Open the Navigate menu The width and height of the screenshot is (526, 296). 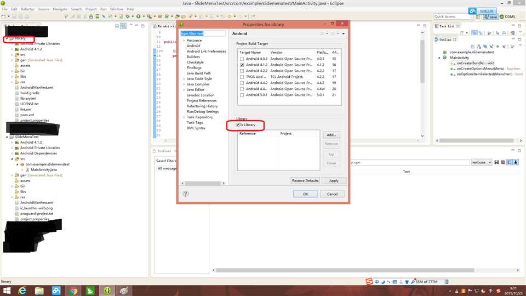[x=60, y=9]
